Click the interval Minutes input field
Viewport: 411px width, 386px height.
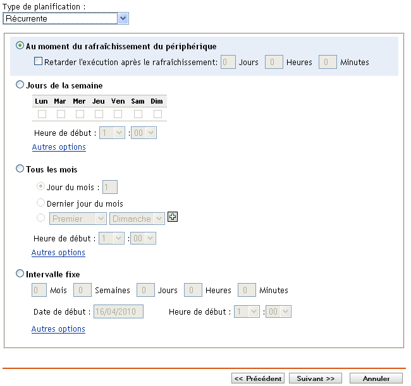point(247,290)
